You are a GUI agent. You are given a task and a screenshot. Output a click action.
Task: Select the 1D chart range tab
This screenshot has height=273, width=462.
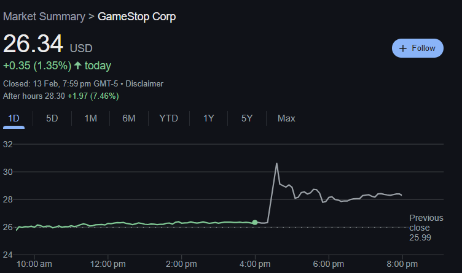(x=14, y=118)
